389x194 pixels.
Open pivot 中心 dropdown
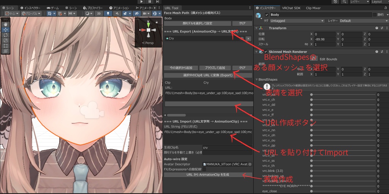(12, 13)
